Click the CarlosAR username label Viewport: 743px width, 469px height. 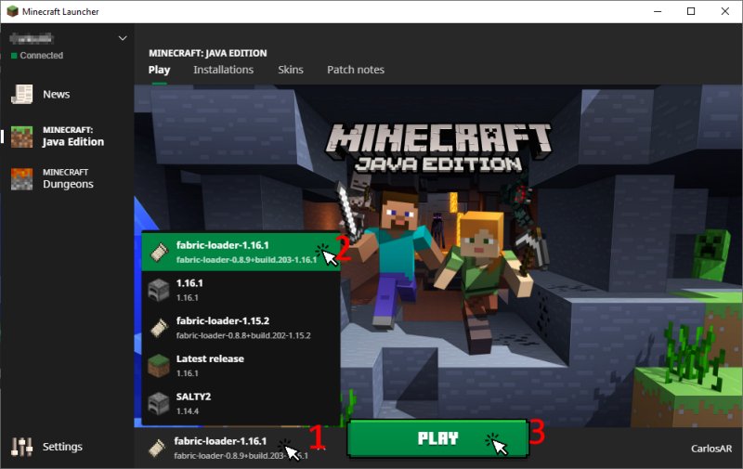[x=710, y=449]
